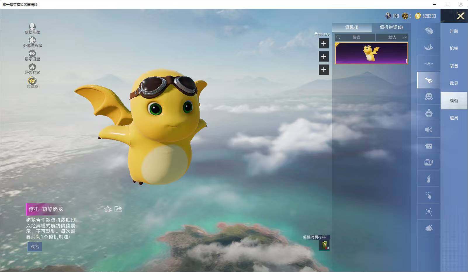
Task: Open the chat face bubble category icon
Action: pyautogui.click(x=429, y=146)
